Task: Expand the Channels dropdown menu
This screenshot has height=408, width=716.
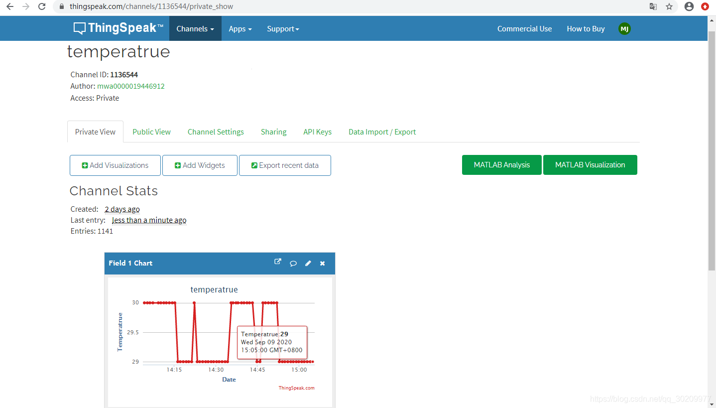Action: (195, 28)
